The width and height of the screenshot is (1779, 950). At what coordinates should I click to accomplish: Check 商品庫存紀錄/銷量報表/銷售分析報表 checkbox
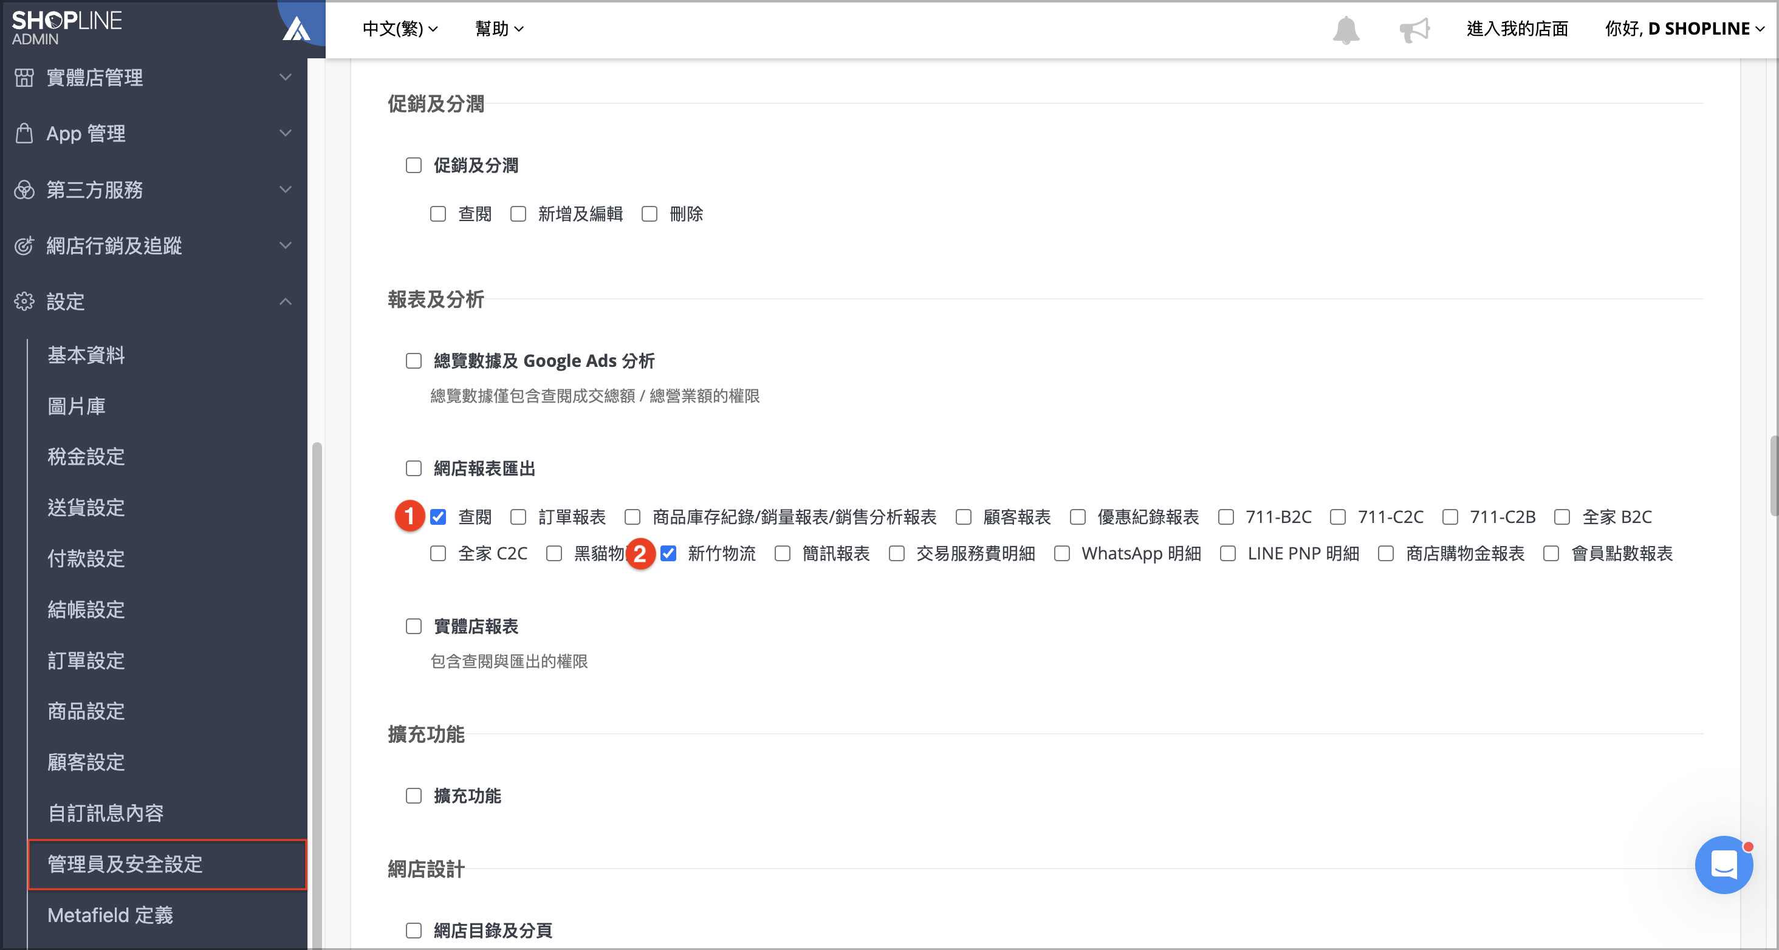coord(632,517)
